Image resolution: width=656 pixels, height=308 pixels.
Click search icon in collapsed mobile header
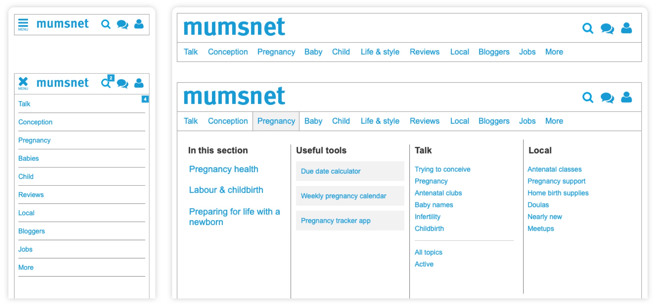[106, 24]
